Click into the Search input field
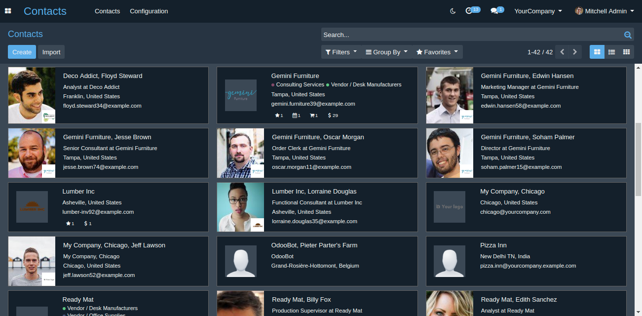The width and height of the screenshot is (642, 316). pyautogui.click(x=469, y=35)
